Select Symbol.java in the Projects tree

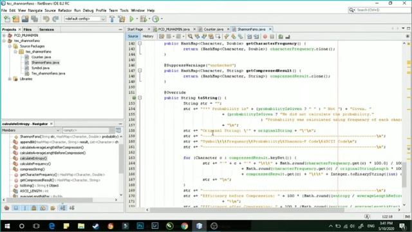[40, 68]
